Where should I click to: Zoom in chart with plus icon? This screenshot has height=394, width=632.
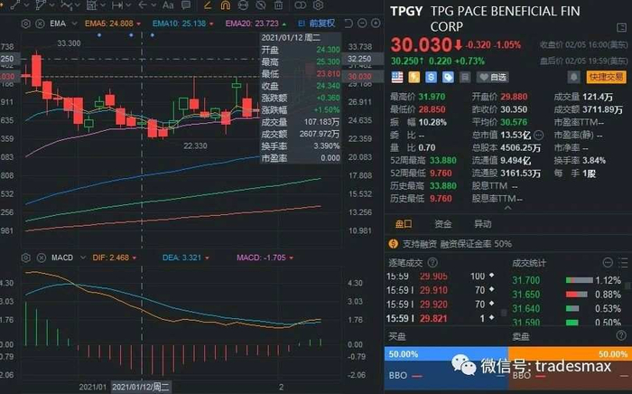point(376,23)
